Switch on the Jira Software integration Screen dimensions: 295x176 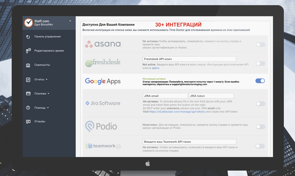point(260,104)
